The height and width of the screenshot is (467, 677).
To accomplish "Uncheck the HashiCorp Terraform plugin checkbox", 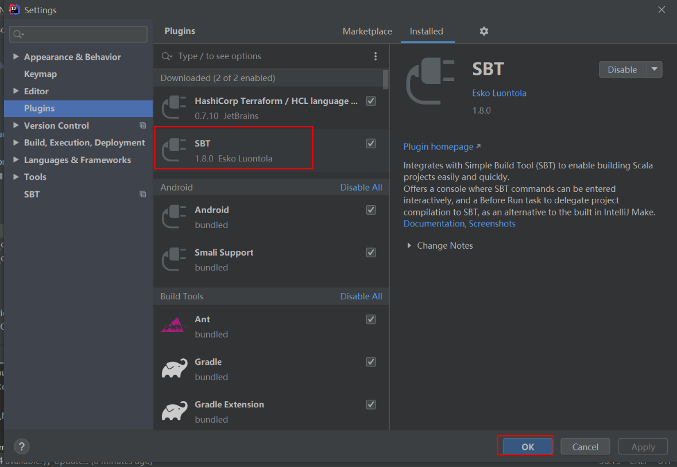I will (371, 101).
